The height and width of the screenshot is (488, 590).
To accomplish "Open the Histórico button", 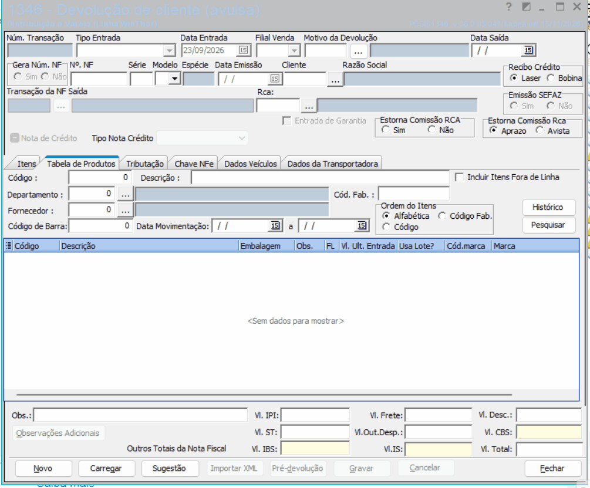I will 548,207.
